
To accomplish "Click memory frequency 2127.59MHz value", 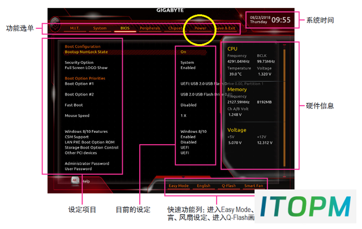I will [238, 102].
